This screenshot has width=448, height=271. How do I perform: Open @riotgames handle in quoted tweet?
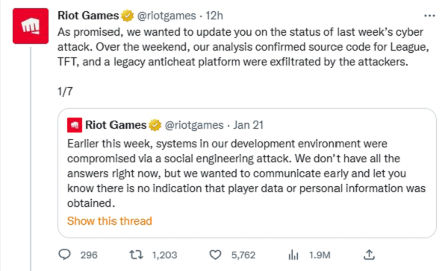click(x=194, y=125)
